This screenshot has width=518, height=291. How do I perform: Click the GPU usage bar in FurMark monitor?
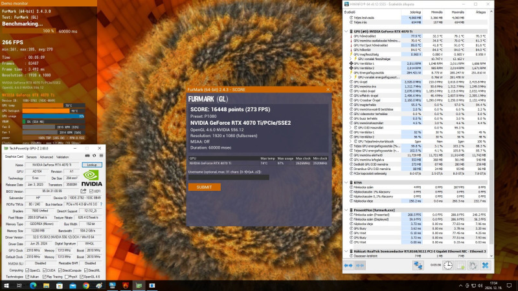pos(54,116)
